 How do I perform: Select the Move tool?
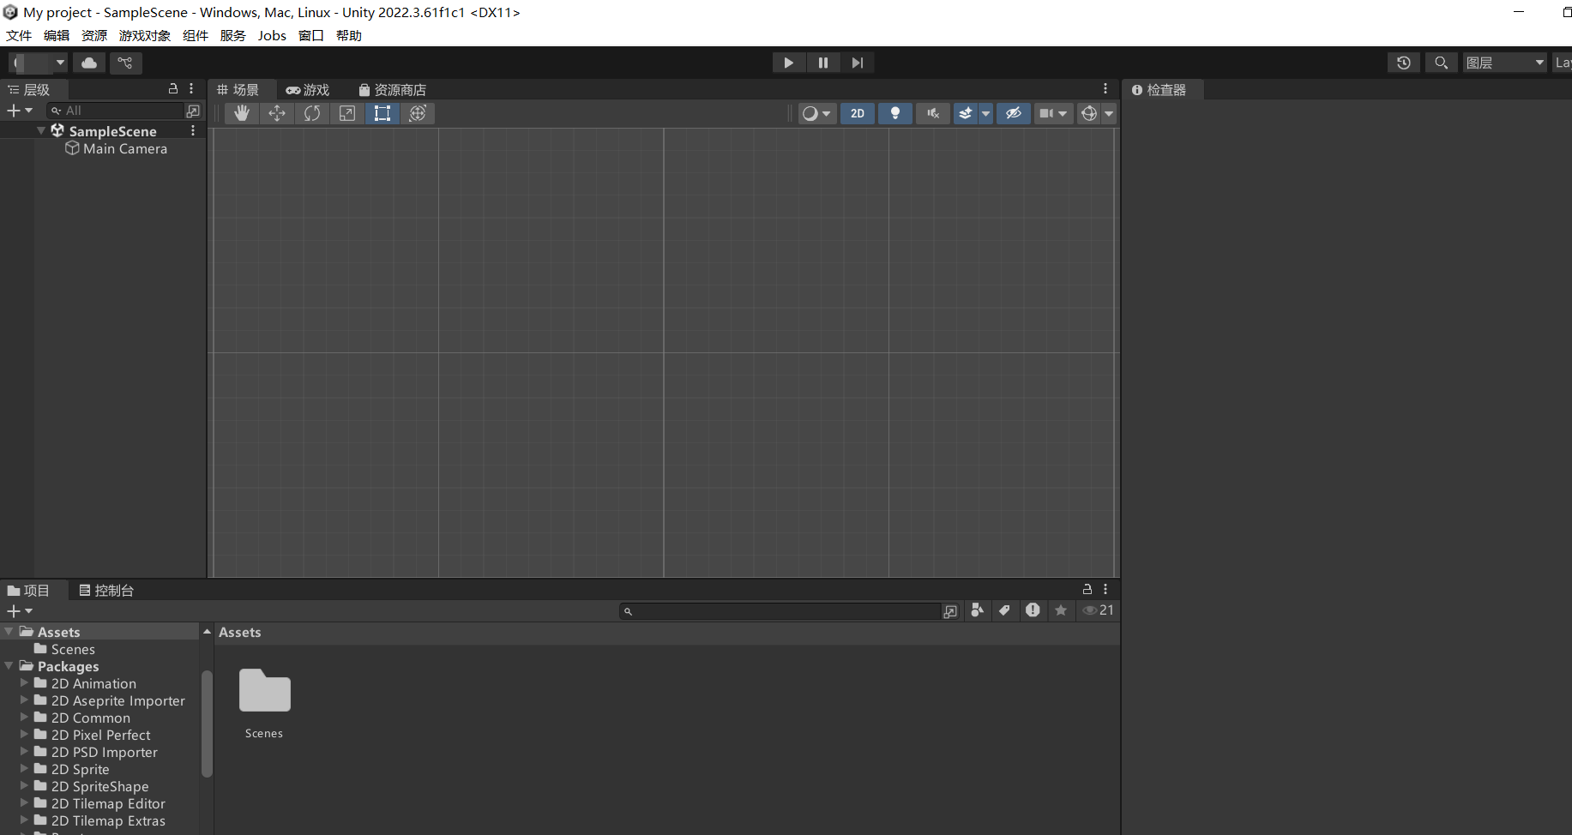tap(277, 113)
